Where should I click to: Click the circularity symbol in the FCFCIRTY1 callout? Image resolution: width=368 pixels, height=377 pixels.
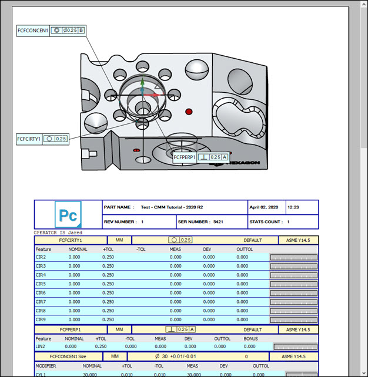pyautogui.click(x=49, y=139)
